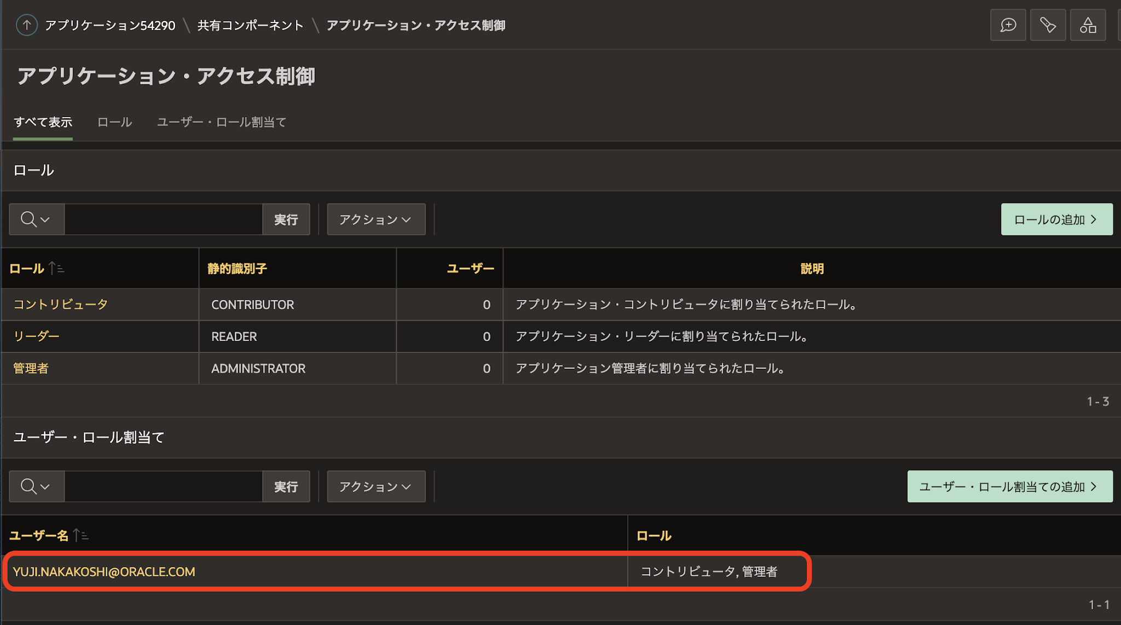Open the feedback comment bubble icon
The height and width of the screenshot is (625, 1121).
(1008, 25)
